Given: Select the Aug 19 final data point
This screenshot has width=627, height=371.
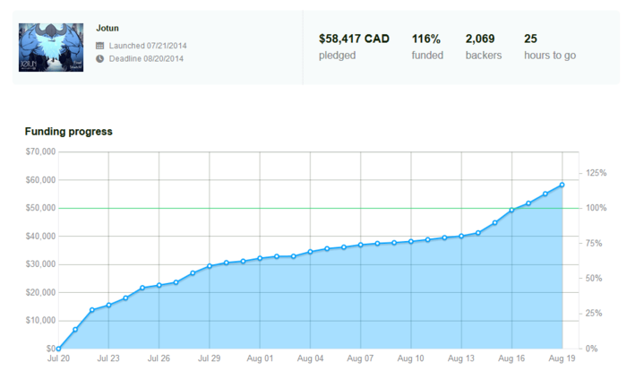Looking at the screenshot, I should pyautogui.click(x=562, y=185).
